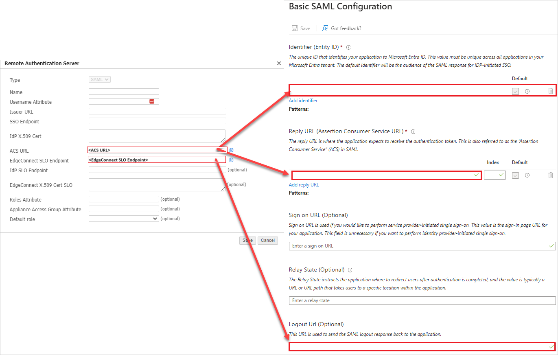Click the info icon next to the identifier Default checkbox

(x=527, y=91)
